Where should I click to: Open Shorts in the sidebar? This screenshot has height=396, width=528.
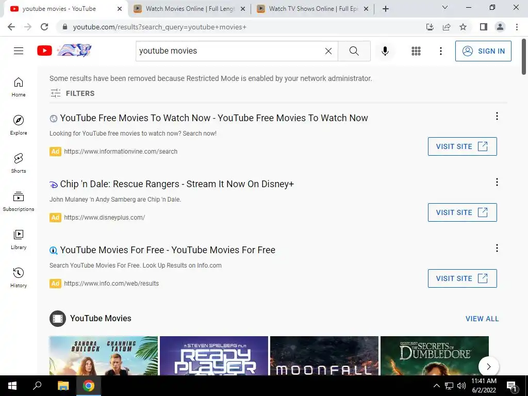[19, 163]
